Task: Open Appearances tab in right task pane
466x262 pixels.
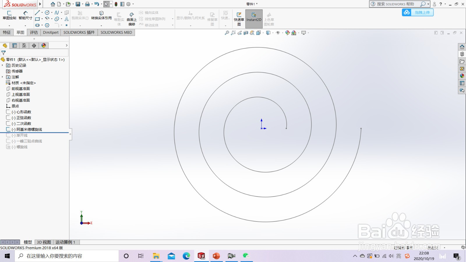Action: pos(462,76)
